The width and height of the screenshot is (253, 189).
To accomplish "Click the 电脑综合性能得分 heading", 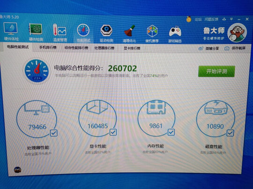I will click(78, 68).
